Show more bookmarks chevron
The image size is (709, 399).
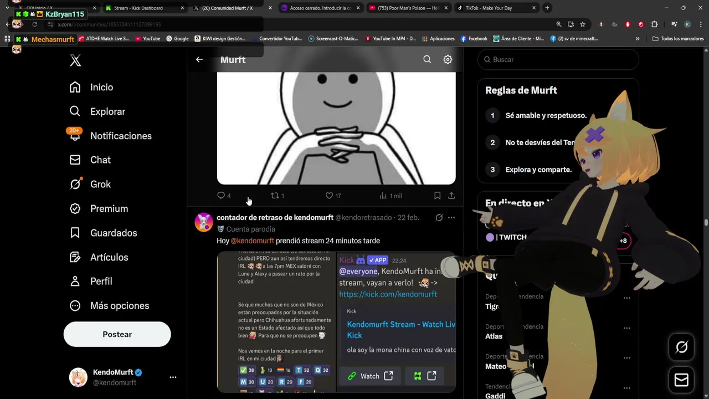(638, 39)
